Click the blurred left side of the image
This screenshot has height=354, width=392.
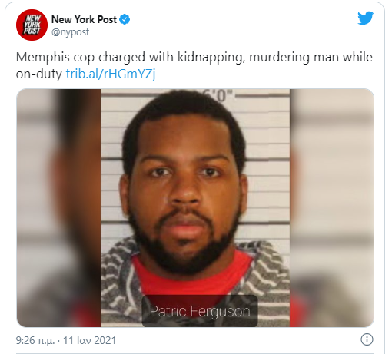point(58,208)
